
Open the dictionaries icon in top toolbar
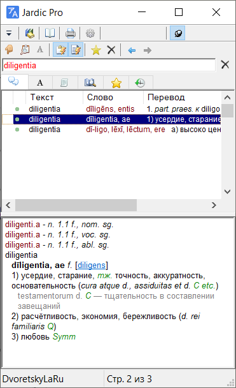pos(29,33)
